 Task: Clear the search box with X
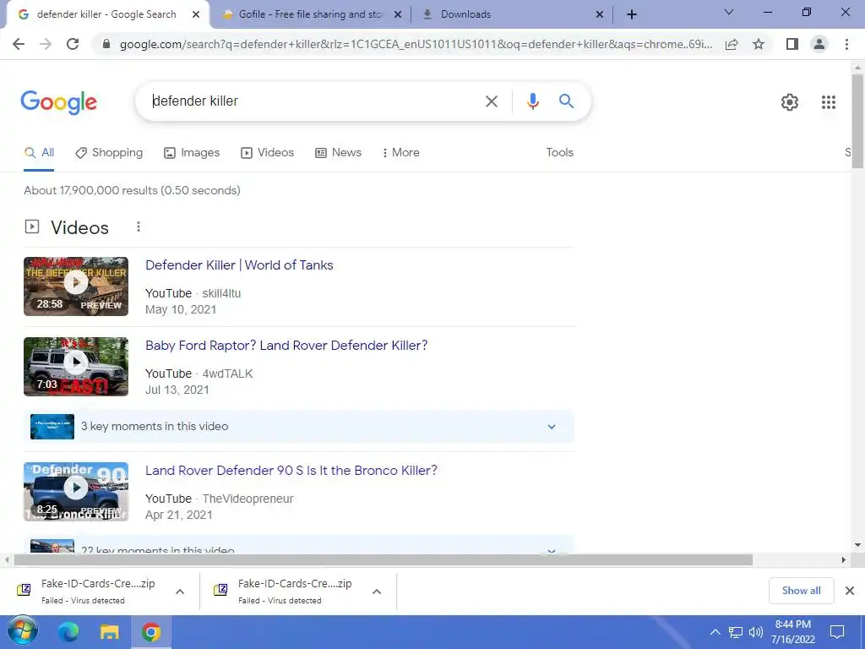click(491, 101)
